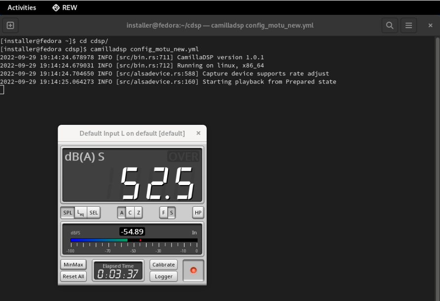Viewport: 440px width, 301px height.
Task: Enable C weighting
Action: pyautogui.click(x=130, y=213)
